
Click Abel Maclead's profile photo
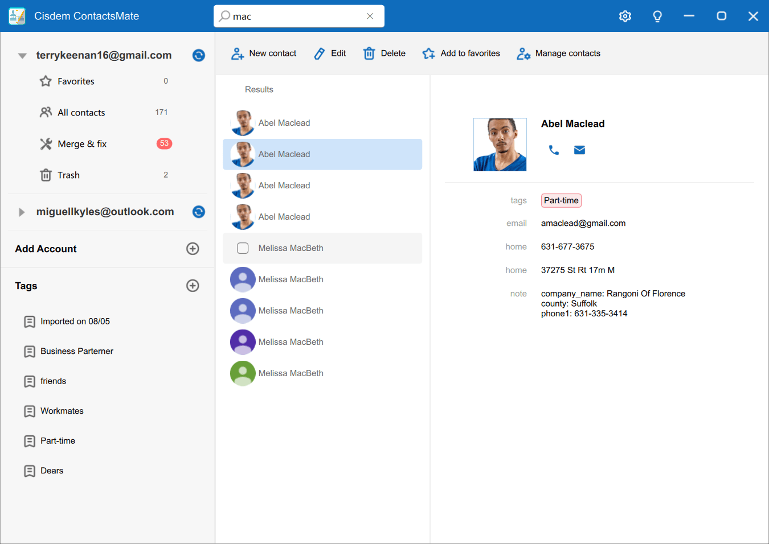[x=500, y=145]
